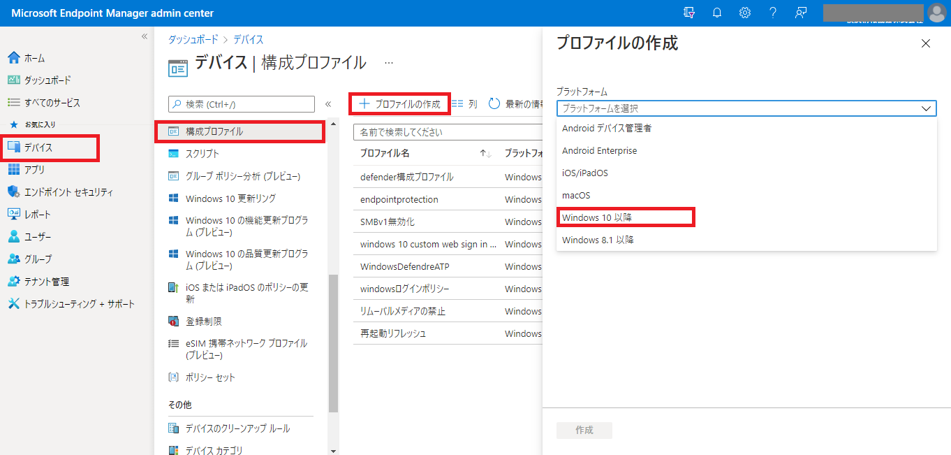951x455 pixels.
Task: Open テナント管理 in the sidebar
Action: (x=47, y=282)
